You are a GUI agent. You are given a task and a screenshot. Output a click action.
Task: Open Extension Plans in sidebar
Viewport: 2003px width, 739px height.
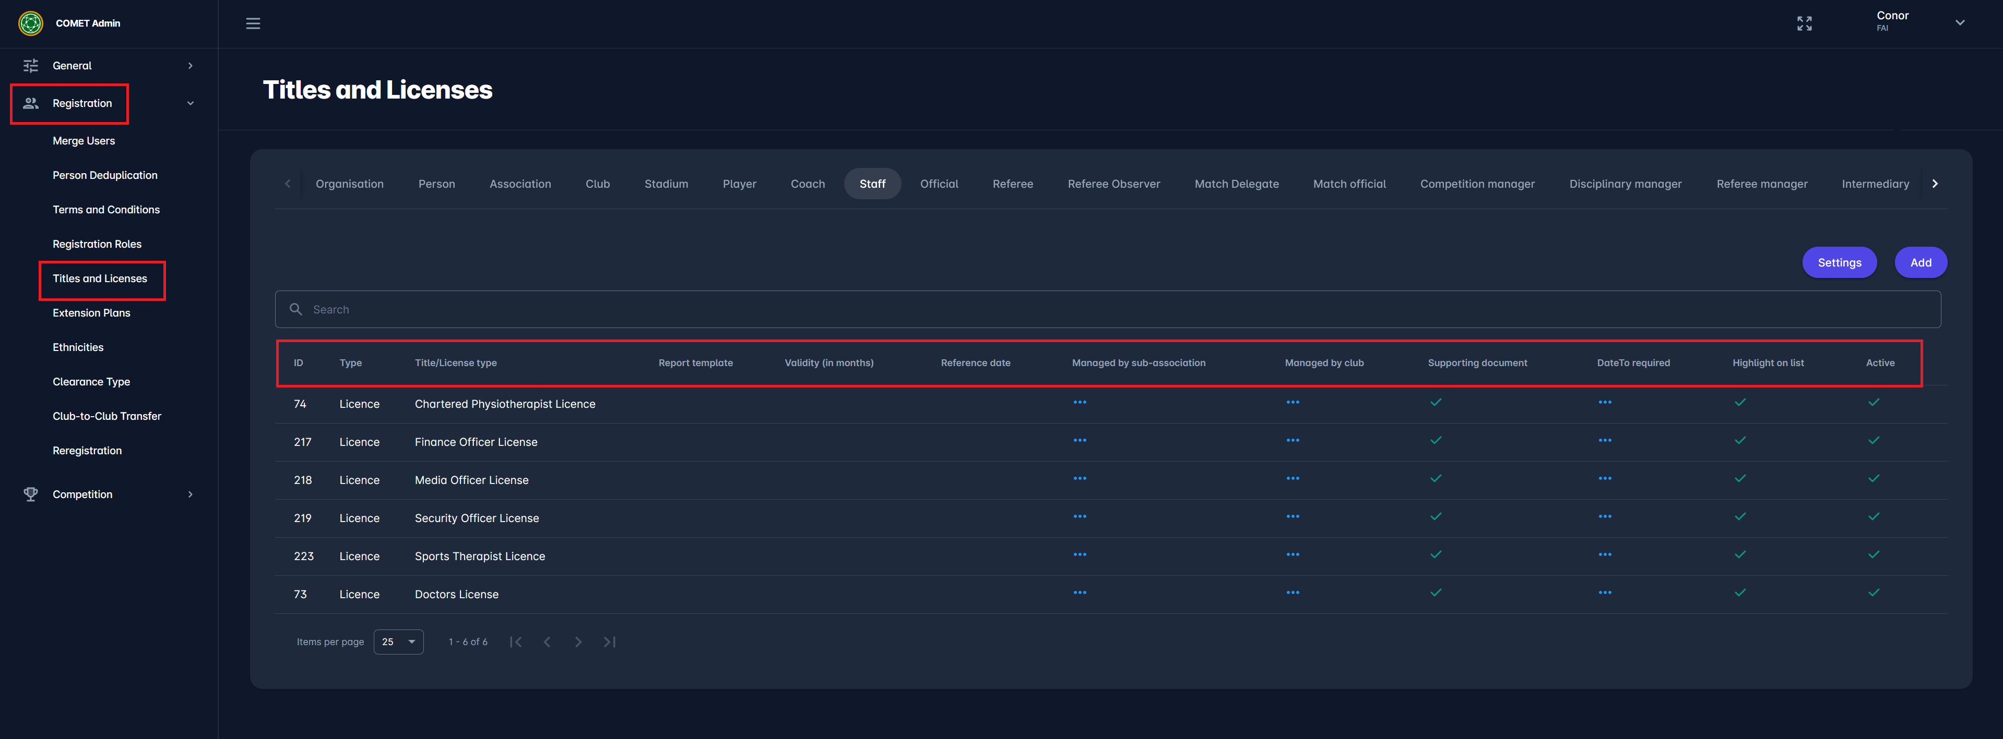91,313
